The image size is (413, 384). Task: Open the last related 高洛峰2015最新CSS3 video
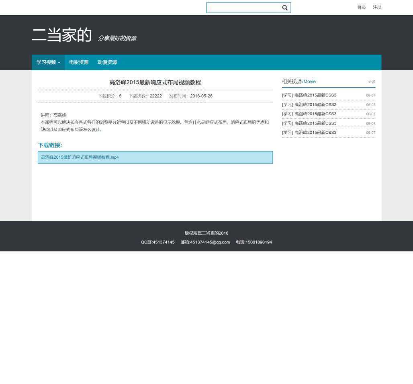tap(315, 133)
